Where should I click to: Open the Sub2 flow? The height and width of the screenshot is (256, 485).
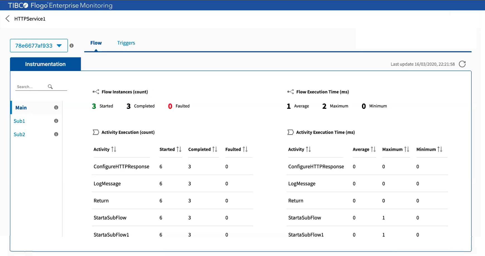(20, 134)
